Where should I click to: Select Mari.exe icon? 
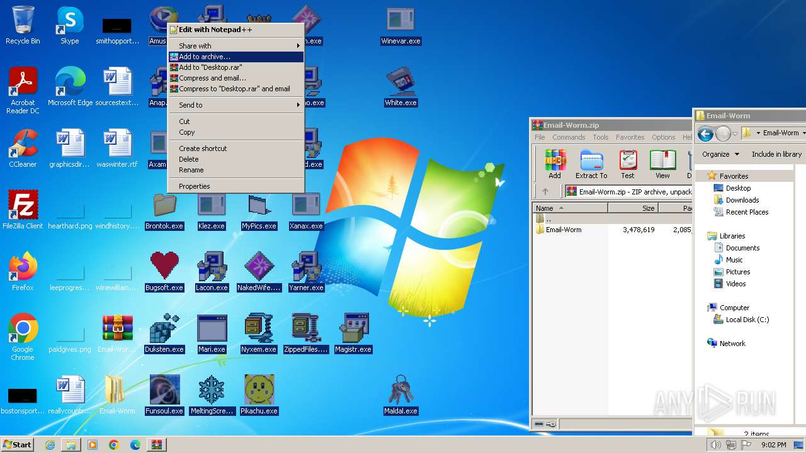click(212, 333)
